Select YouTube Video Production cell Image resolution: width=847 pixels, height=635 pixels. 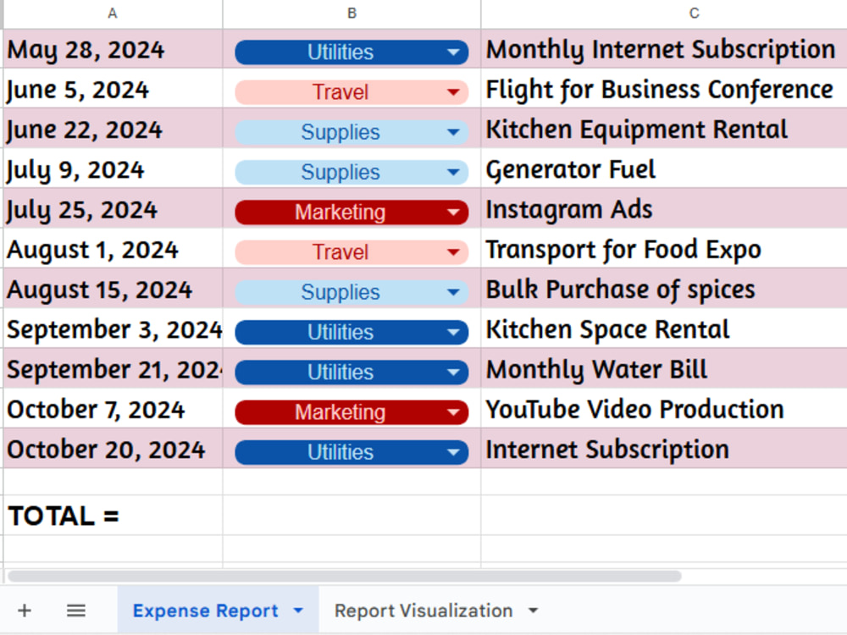(664, 408)
